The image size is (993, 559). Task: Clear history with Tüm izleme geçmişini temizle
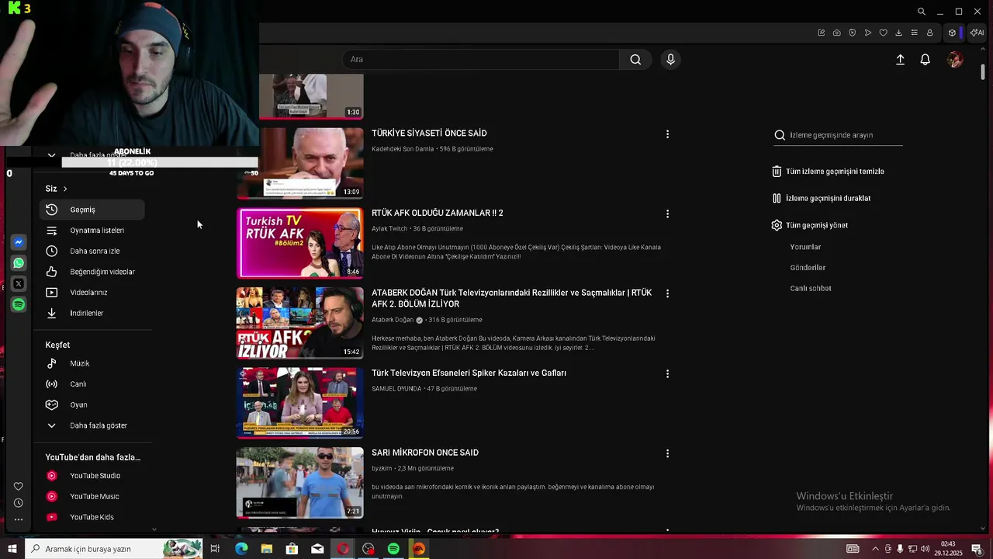coord(828,172)
